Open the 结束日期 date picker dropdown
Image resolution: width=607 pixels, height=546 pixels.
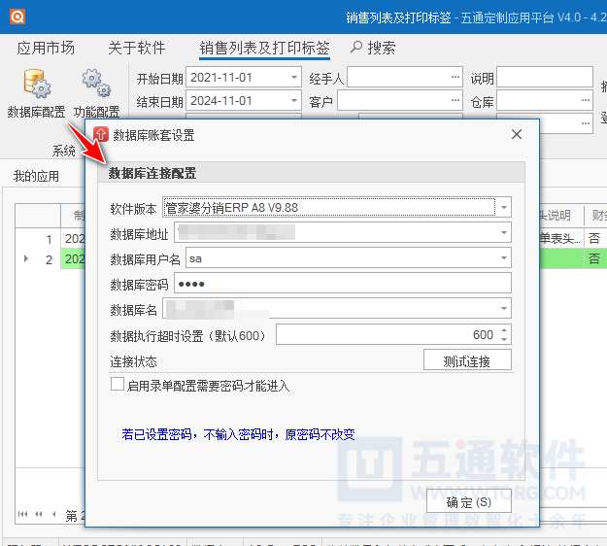coord(294,101)
